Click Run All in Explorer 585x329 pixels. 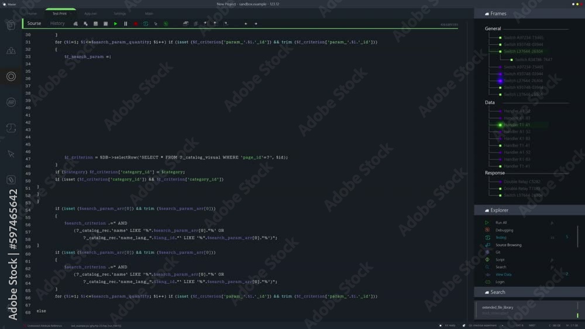click(501, 223)
